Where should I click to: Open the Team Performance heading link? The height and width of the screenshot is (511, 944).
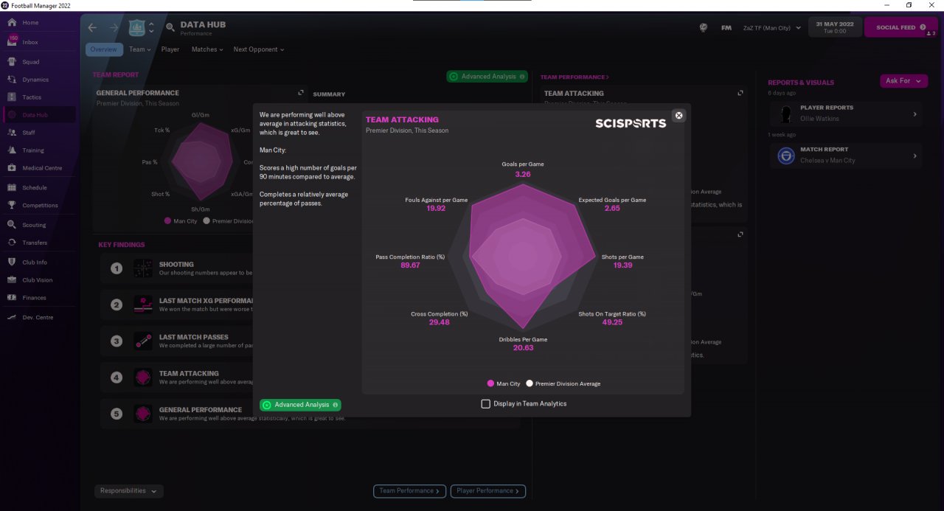(575, 77)
